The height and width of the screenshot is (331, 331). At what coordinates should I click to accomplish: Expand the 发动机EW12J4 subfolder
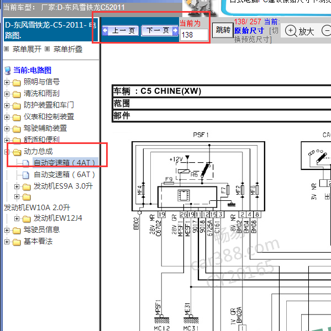[x=17, y=218]
